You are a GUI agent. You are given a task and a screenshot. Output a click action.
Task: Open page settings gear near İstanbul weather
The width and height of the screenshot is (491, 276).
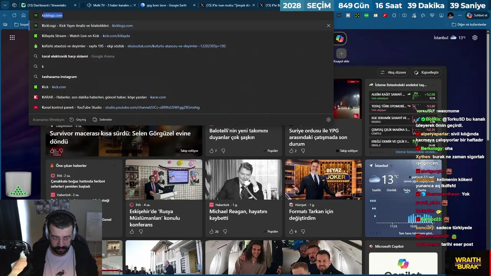tap(475, 38)
